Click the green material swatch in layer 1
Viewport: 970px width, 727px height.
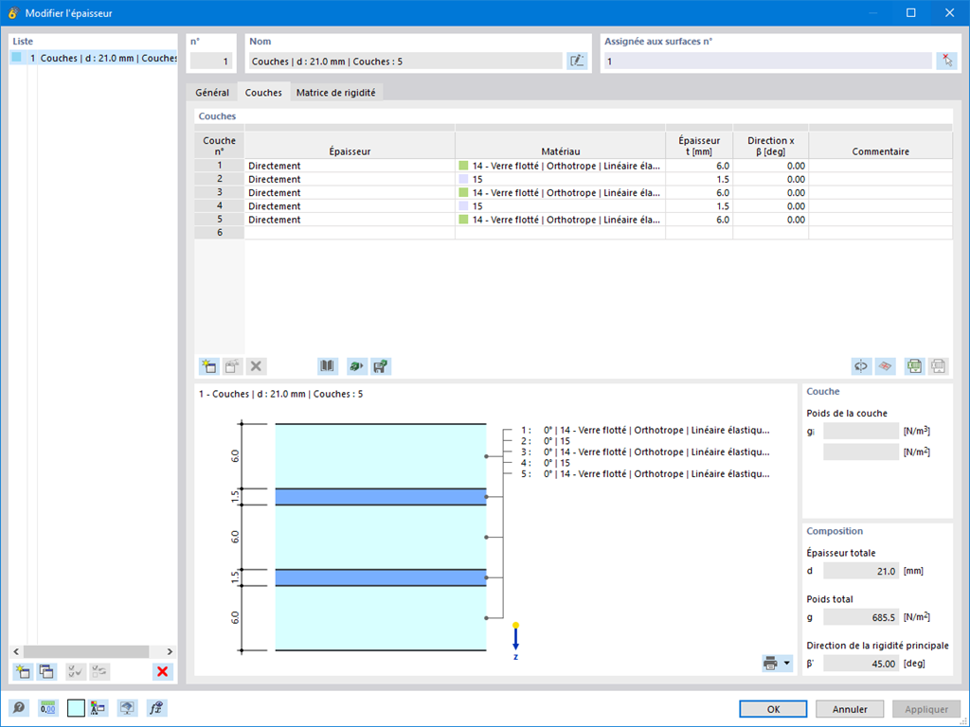(x=463, y=166)
